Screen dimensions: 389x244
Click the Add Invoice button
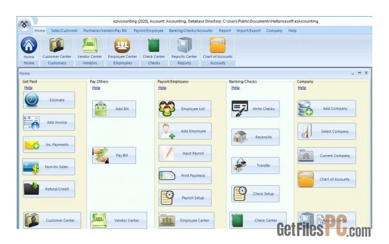[49, 122]
